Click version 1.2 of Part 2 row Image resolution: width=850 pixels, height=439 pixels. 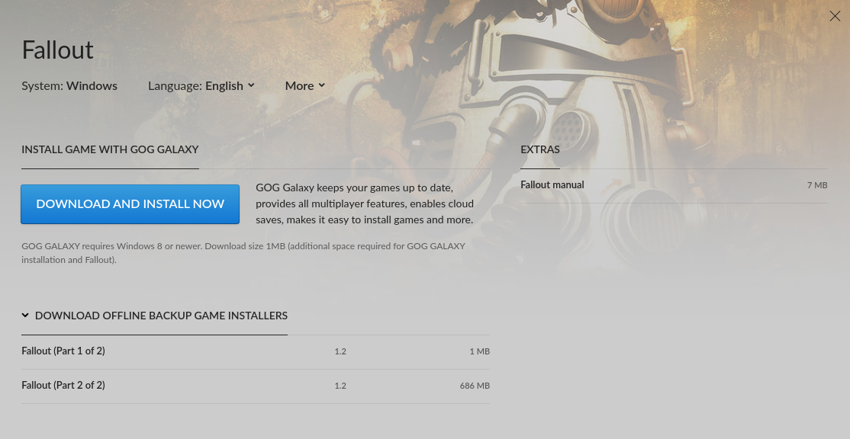[340, 386]
